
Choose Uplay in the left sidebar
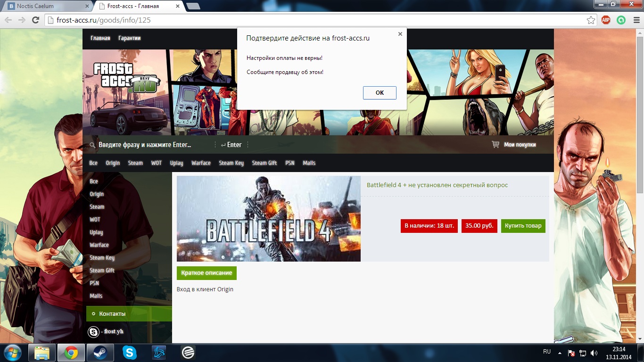click(97, 232)
